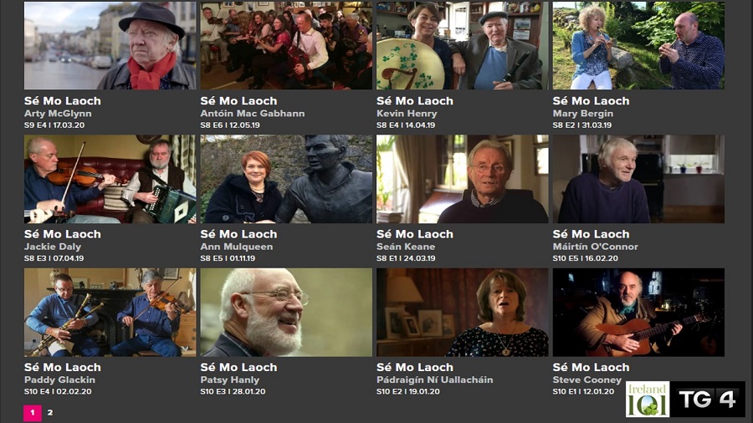Open the Ann Mulqueen statue thumbnail
Screen dimensions: 753x423
[286, 179]
